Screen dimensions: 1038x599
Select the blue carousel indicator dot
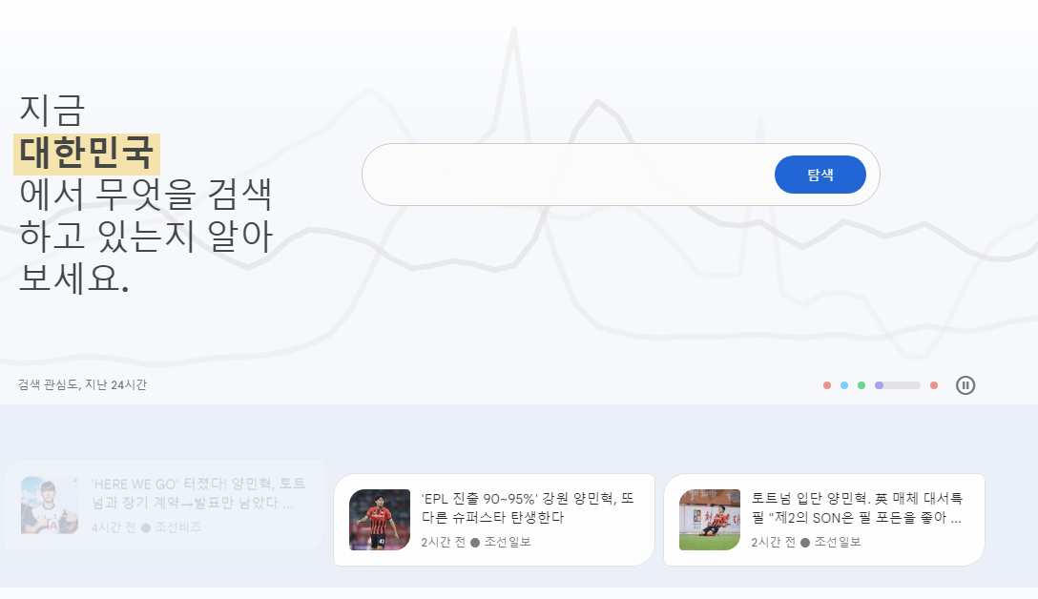pyautogui.click(x=843, y=385)
